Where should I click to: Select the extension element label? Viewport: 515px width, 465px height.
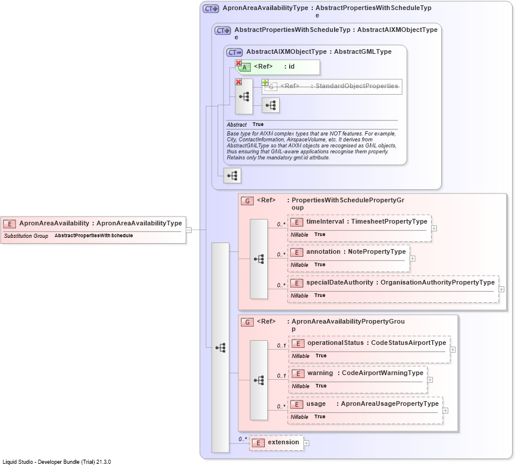pos(283,443)
